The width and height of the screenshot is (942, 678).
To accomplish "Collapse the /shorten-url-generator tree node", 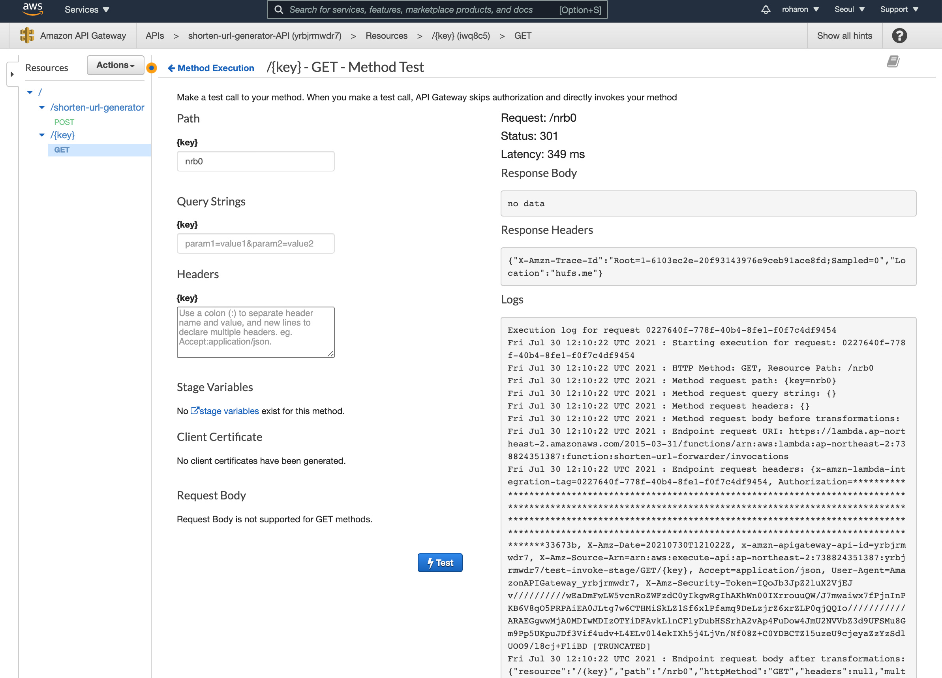I will click(42, 107).
